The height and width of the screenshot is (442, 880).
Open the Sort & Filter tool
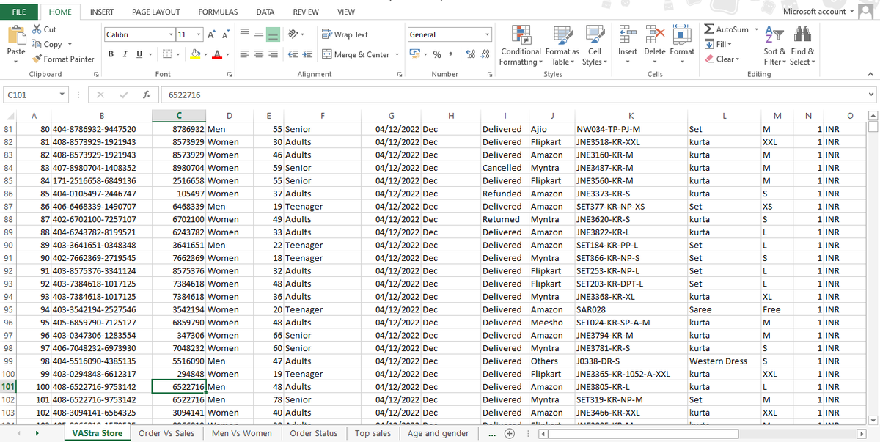(774, 44)
